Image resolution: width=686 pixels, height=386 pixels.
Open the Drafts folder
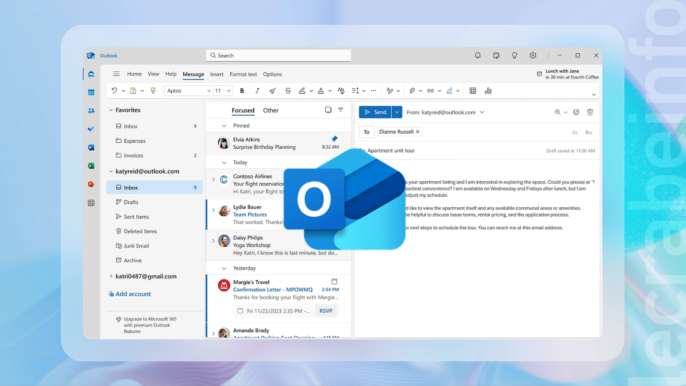pyautogui.click(x=155, y=202)
